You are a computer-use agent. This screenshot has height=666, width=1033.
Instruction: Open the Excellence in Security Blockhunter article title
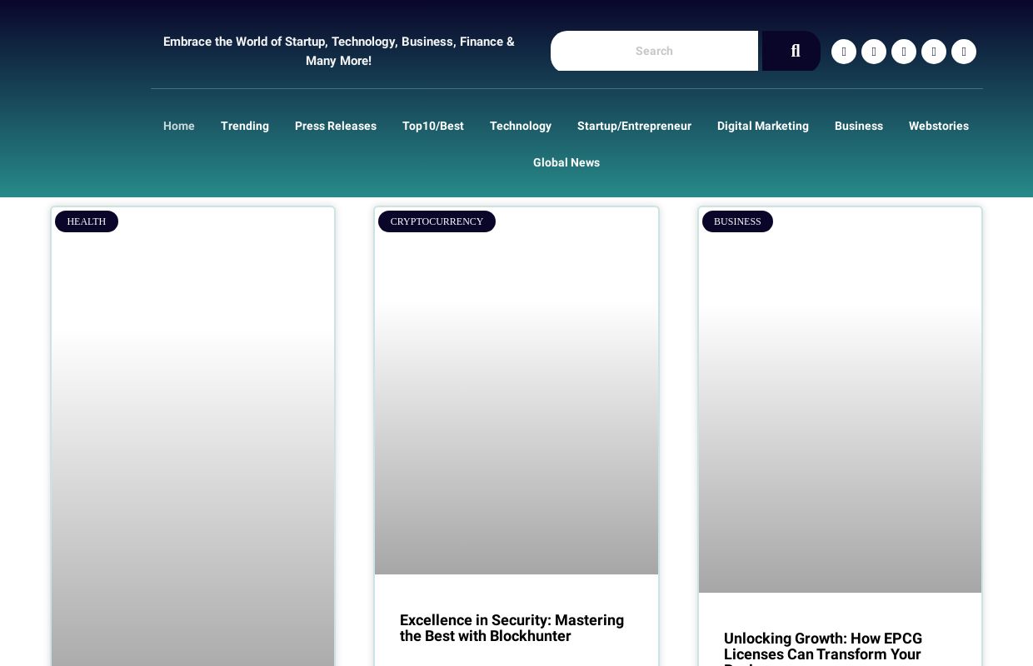pyautogui.click(x=512, y=628)
